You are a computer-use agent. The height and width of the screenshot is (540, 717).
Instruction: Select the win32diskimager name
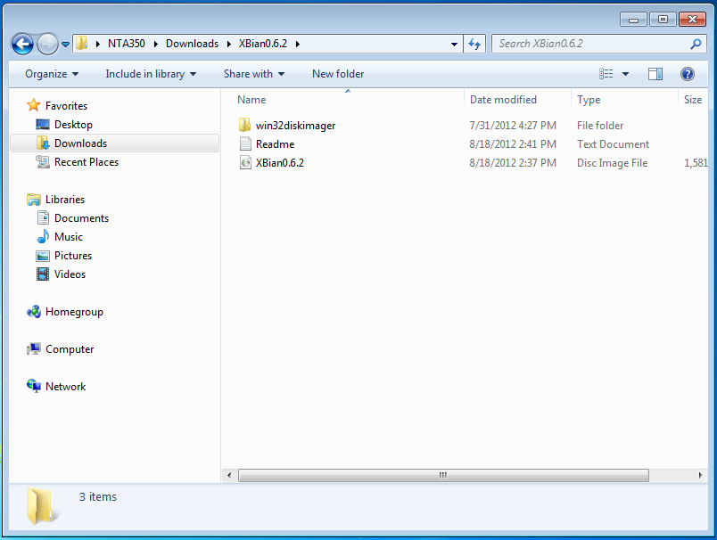(x=295, y=126)
